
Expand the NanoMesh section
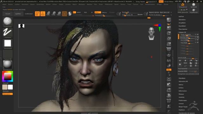[182, 26]
